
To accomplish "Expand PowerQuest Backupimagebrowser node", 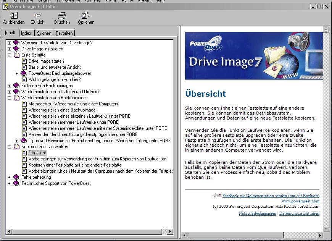I will [x=16, y=74].
